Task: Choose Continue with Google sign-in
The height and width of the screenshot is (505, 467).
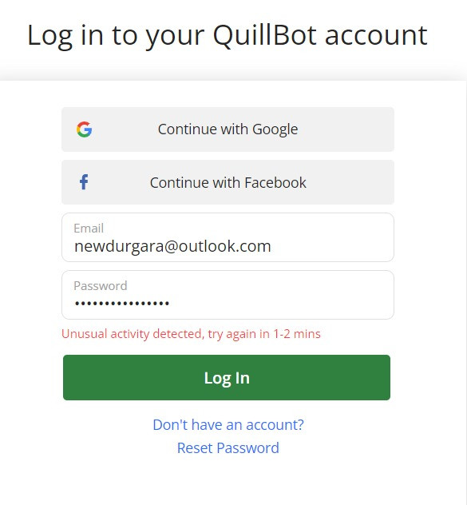Action: pos(228,129)
